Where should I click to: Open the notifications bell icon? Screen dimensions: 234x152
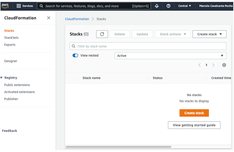pos(157,6)
